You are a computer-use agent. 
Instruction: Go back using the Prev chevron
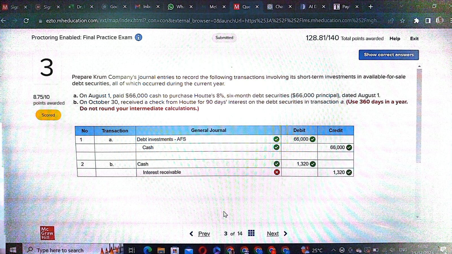[x=192, y=234]
